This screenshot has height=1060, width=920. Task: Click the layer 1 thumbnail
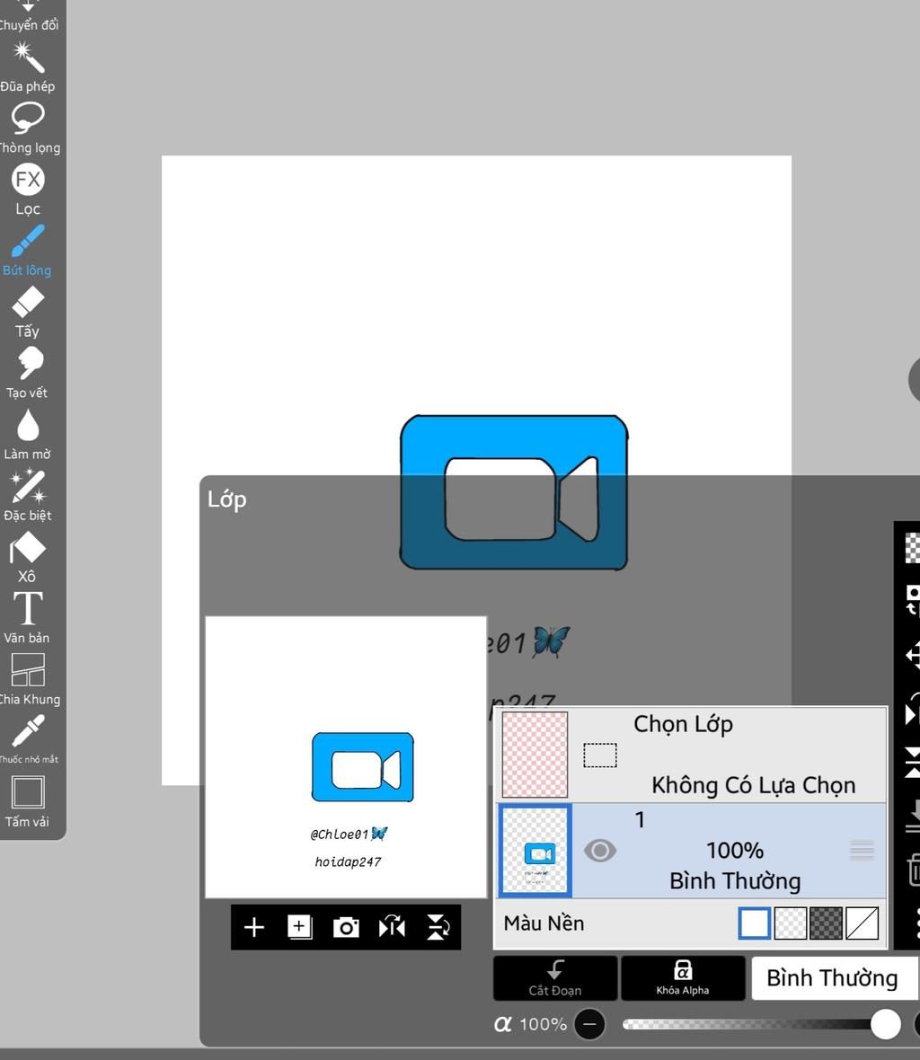[535, 851]
